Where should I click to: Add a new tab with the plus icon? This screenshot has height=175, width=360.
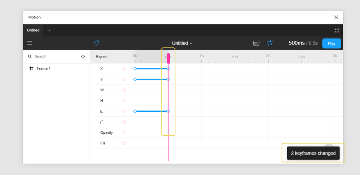click(49, 30)
